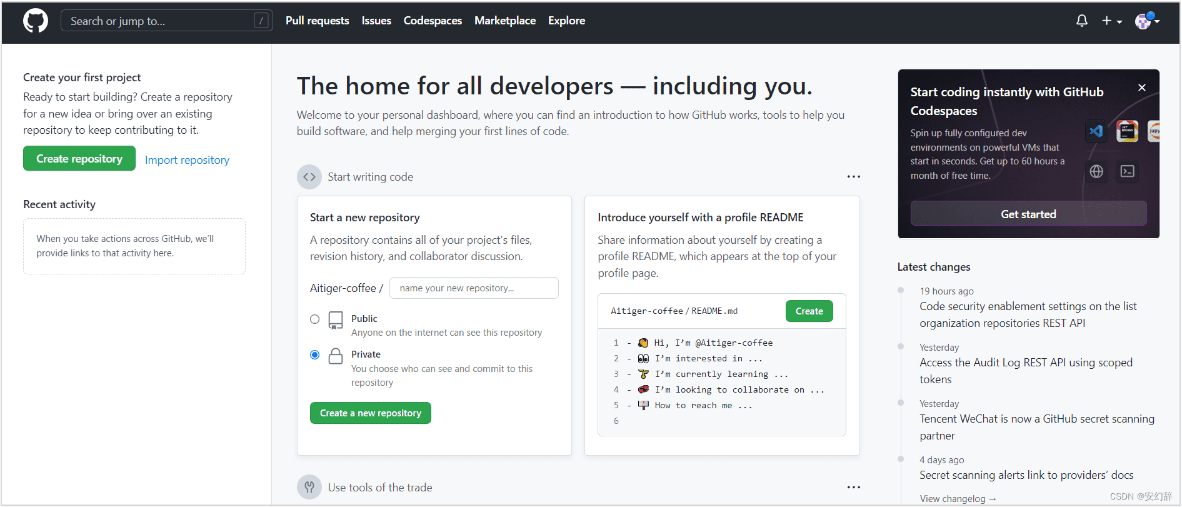This screenshot has height=507, width=1182.
Task: Click the globe browser icon in the promo
Action: [1096, 171]
